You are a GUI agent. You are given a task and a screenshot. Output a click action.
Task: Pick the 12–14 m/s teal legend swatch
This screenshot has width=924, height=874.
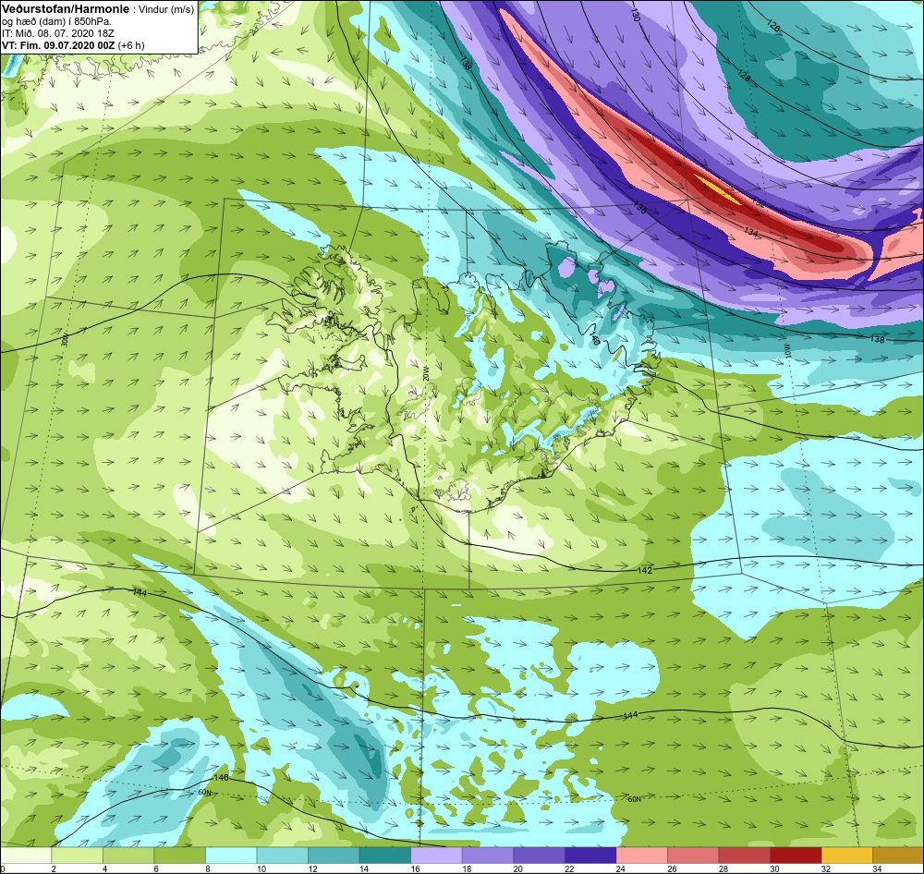[x=334, y=855]
